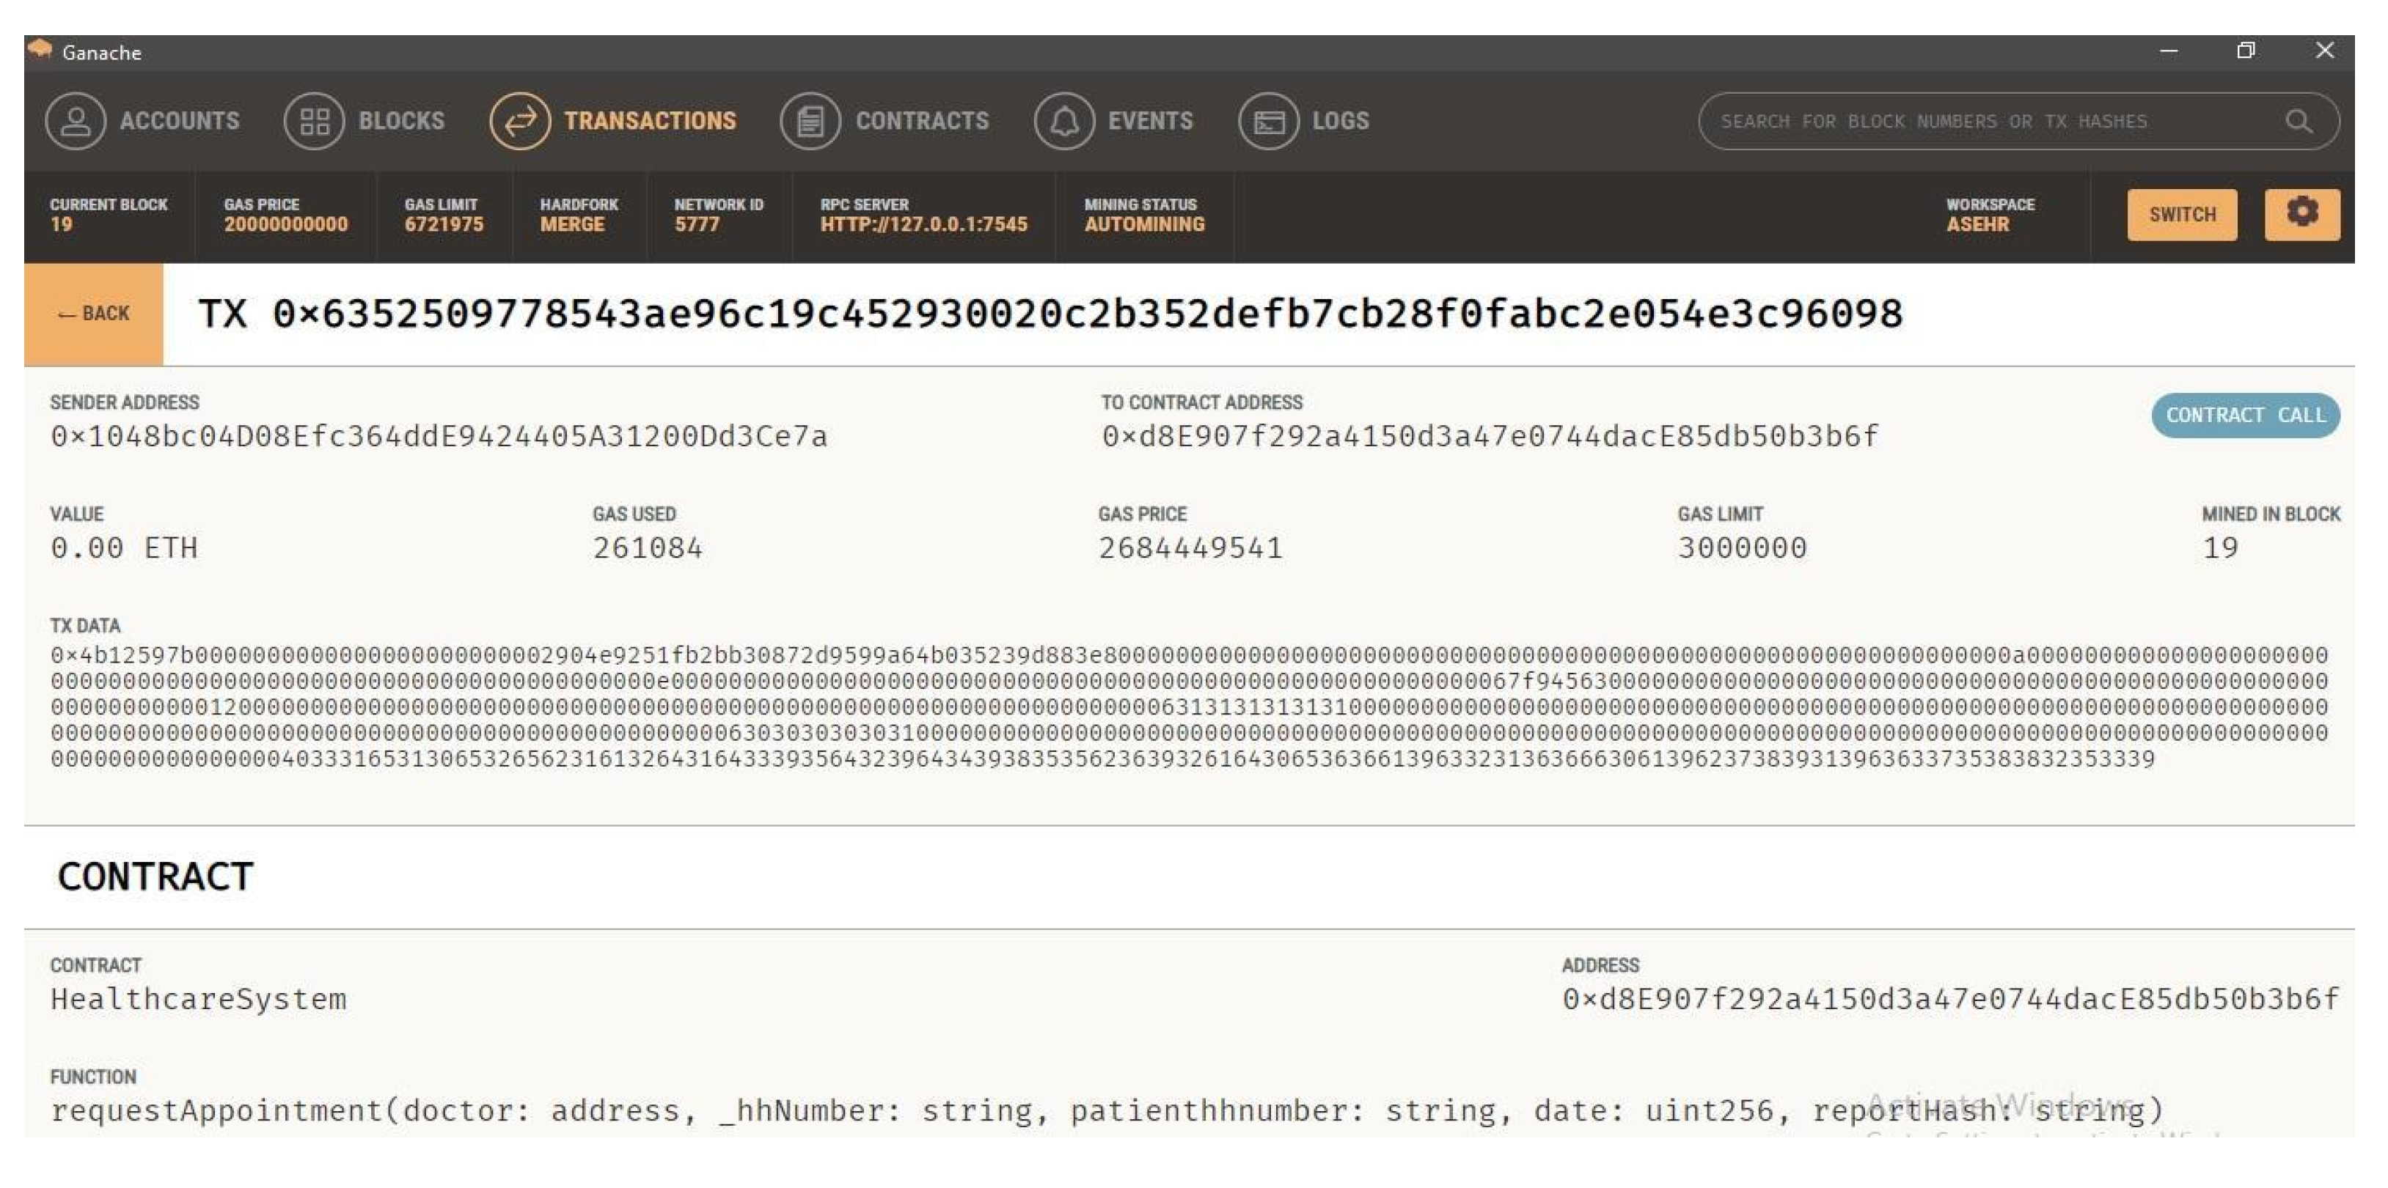
Task: Restore down the Ganache window
Action: [2245, 51]
